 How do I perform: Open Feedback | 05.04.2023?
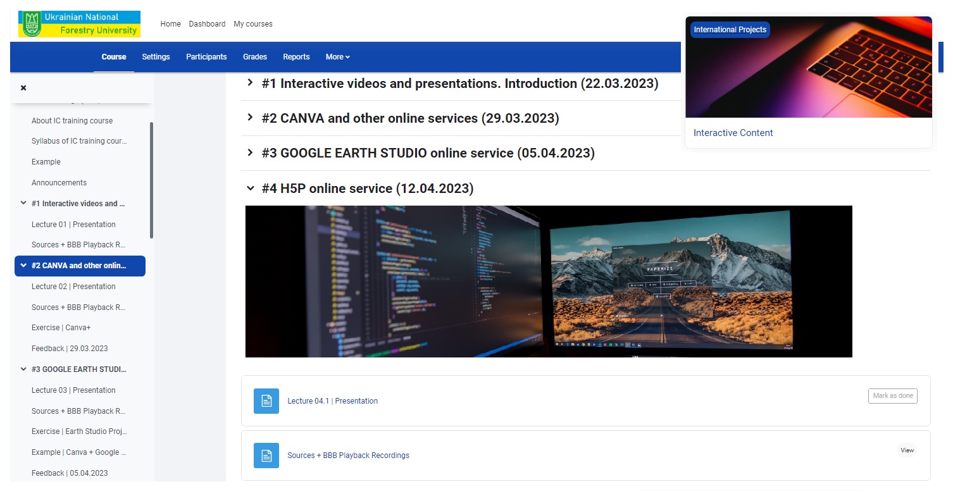tap(70, 473)
